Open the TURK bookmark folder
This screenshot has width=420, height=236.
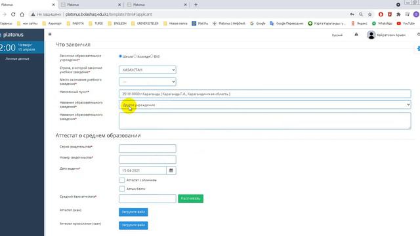tap(96, 24)
